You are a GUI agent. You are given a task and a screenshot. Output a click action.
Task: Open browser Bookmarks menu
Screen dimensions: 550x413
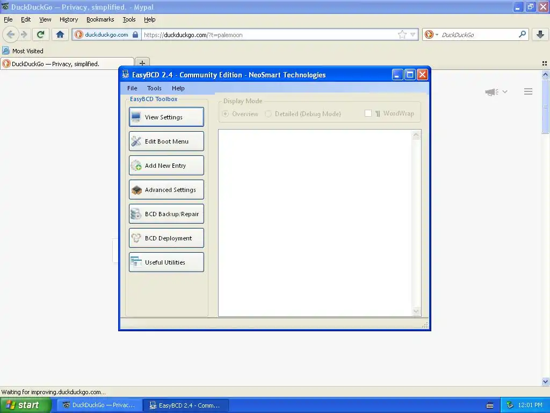pos(100,19)
